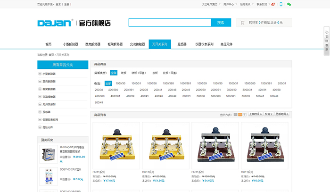Viewport: 330px width, 192px height.
Task: Open 互感器 navigation tab
Action: coord(182,44)
